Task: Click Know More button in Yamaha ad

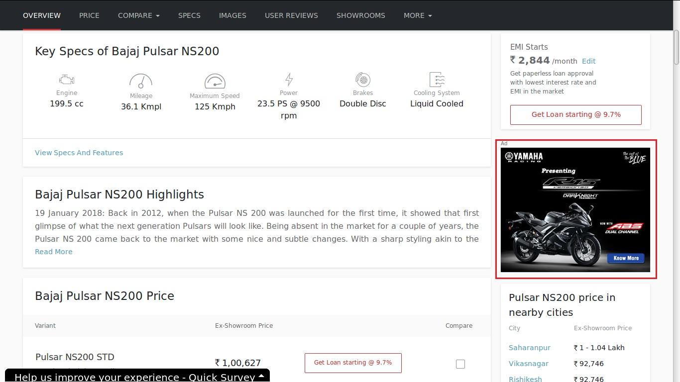Action: coord(626,258)
